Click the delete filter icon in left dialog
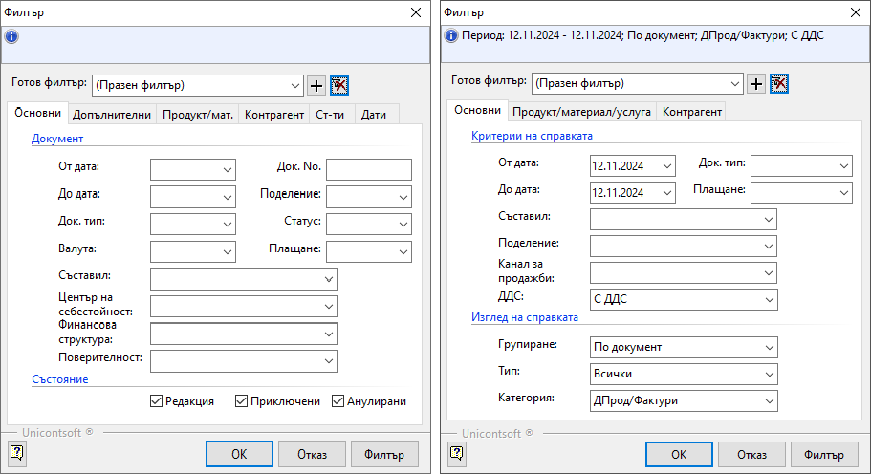Image resolution: width=871 pixels, height=474 pixels. [339, 85]
